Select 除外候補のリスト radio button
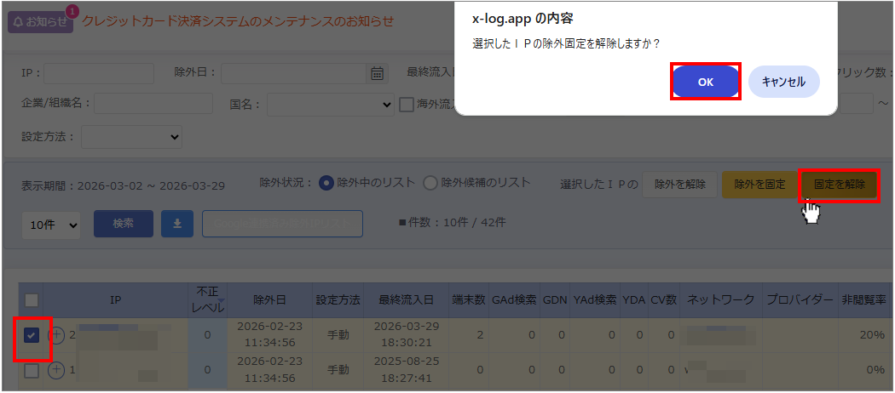The image size is (895, 393). point(430,184)
